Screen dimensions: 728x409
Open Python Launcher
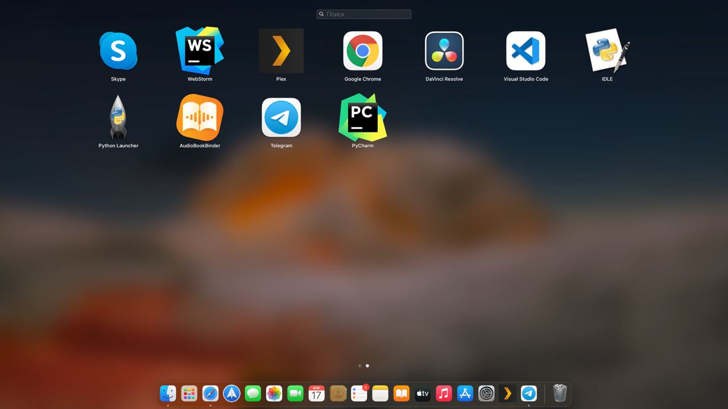click(x=118, y=117)
